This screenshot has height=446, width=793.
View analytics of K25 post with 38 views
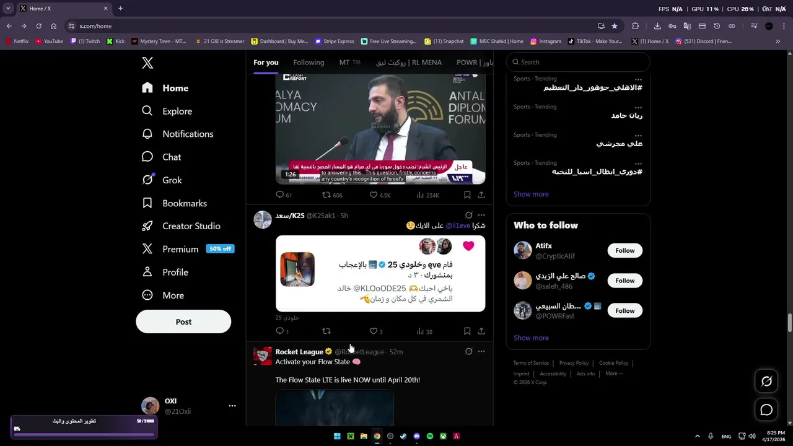pyautogui.click(x=424, y=331)
